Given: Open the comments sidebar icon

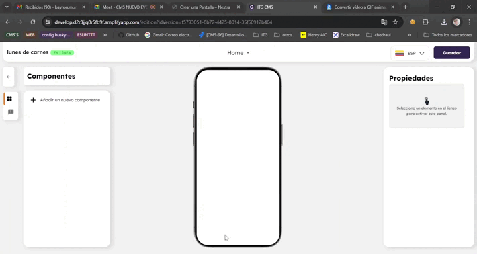Looking at the screenshot, I should coord(11,112).
